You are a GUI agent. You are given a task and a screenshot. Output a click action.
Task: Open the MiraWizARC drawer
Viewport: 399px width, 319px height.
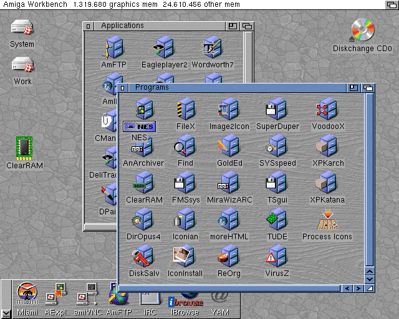(229, 183)
